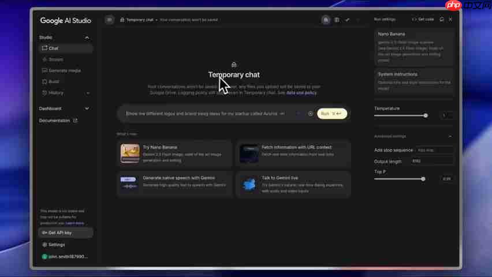Open the System instructions card
The width and height of the screenshot is (492, 277).
[x=414, y=81]
